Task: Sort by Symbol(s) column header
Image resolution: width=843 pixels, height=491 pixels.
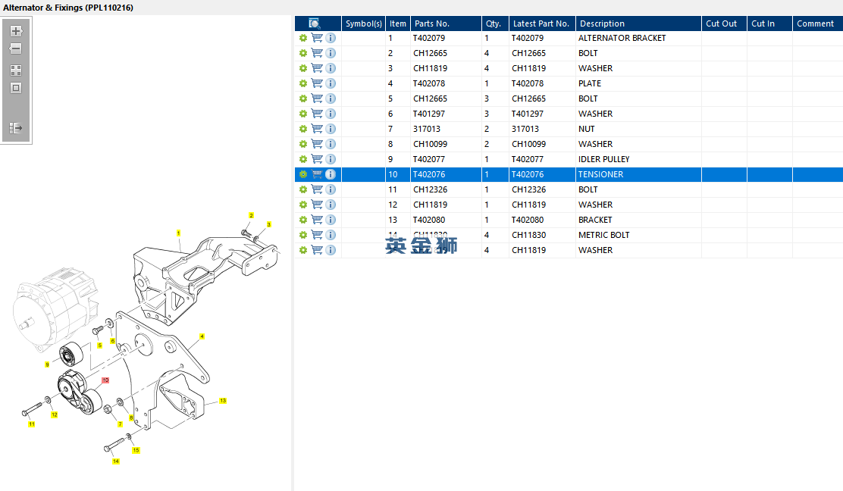Action: click(x=363, y=23)
